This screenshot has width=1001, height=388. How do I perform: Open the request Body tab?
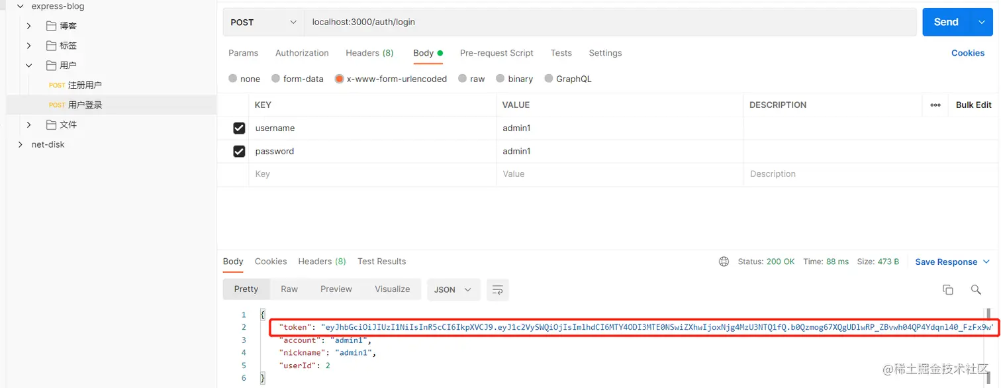[428, 53]
